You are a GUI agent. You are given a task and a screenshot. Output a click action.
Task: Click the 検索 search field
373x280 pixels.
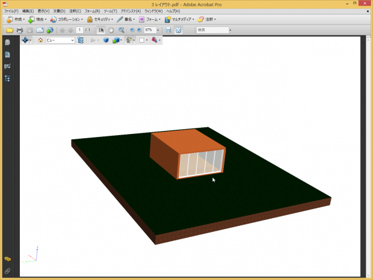(212, 30)
